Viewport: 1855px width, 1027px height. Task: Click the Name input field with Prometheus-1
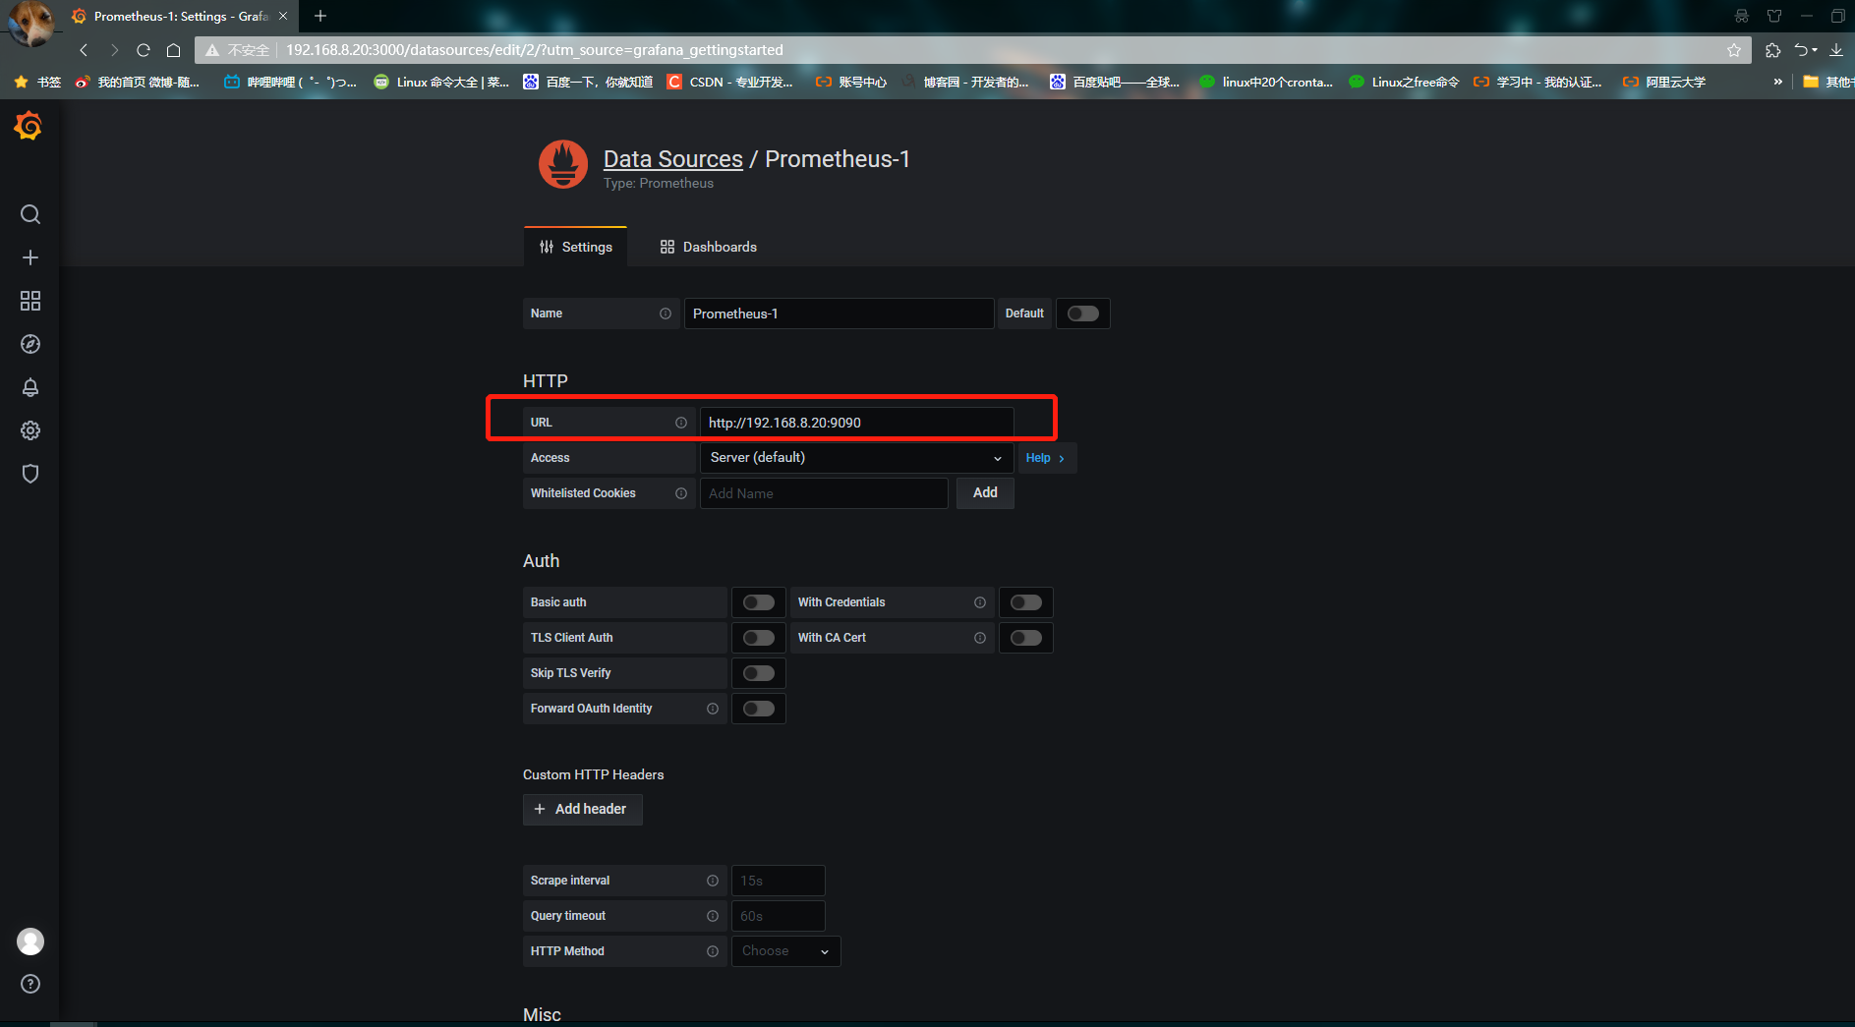click(x=839, y=314)
